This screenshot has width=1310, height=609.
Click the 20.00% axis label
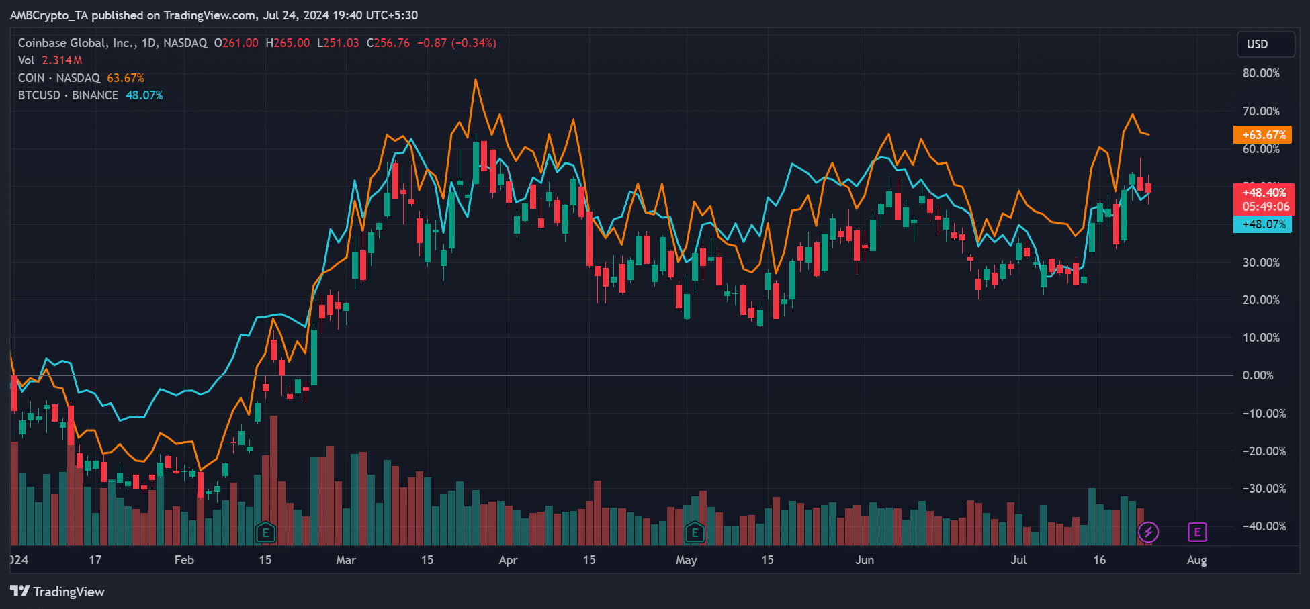pos(1261,300)
